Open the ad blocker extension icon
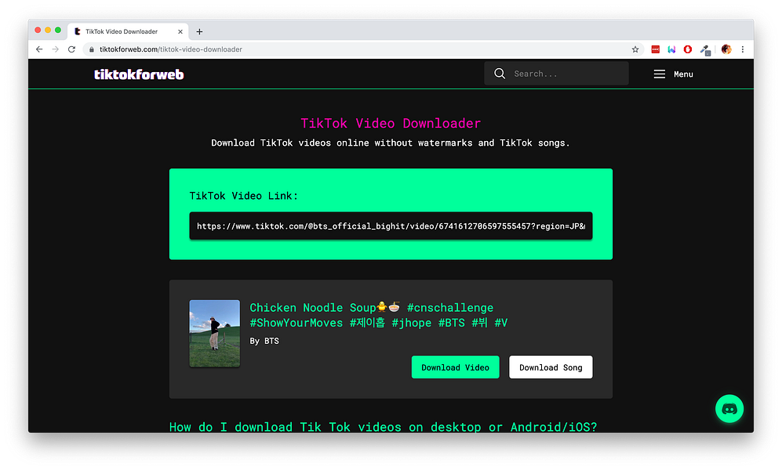Image resolution: width=782 pixels, height=470 pixels. tap(687, 49)
